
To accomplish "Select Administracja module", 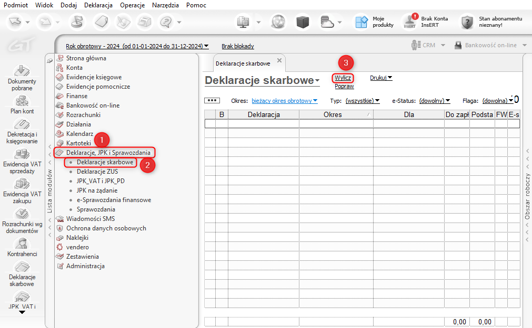I will click(85, 266).
